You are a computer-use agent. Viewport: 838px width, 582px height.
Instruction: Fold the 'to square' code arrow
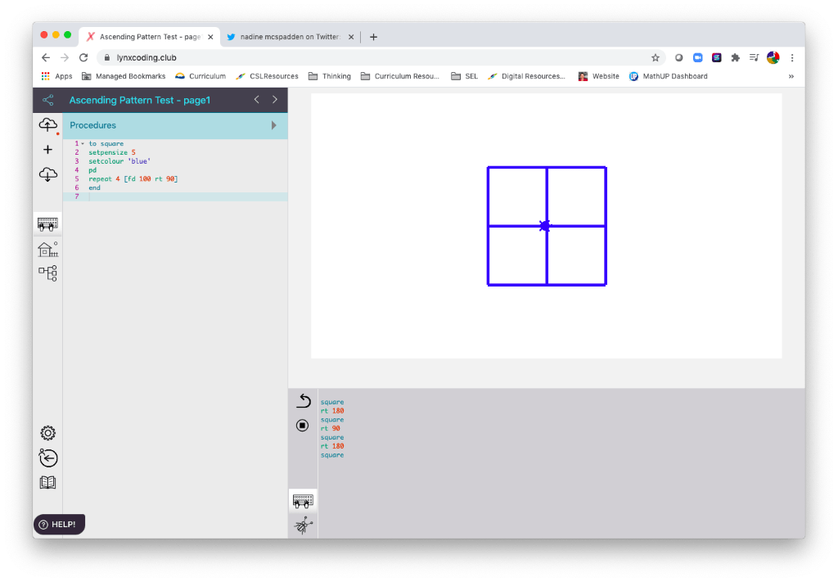(83, 144)
